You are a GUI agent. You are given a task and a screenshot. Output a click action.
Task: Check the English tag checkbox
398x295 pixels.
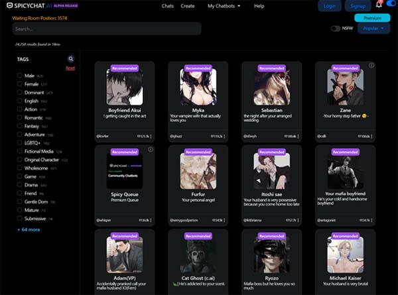(x=19, y=101)
